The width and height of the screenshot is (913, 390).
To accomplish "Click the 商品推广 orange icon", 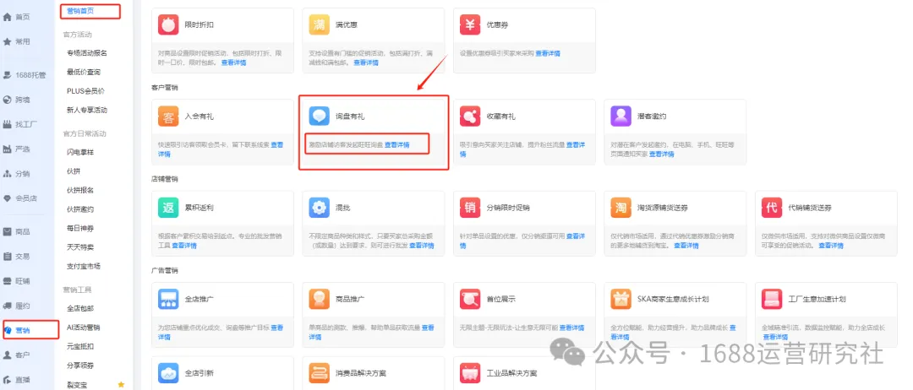I will (x=319, y=299).
